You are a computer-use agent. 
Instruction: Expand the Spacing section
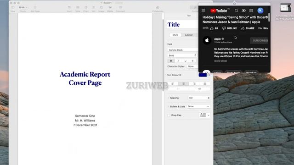(x=168, y=98)
